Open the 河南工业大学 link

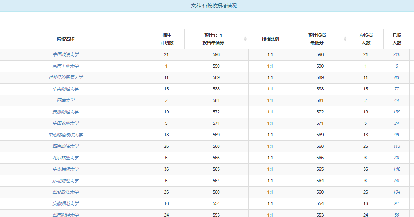pyautogui.click(x=66, y=66)
